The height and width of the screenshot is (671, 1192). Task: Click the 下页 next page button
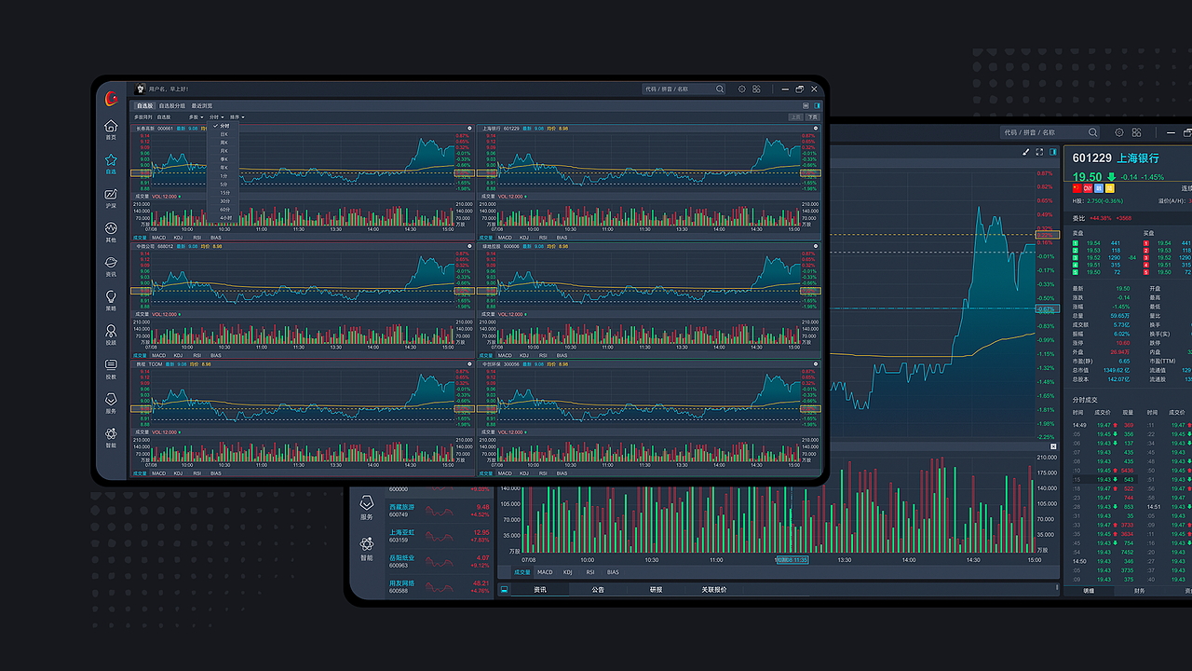[x=813, y=117]
